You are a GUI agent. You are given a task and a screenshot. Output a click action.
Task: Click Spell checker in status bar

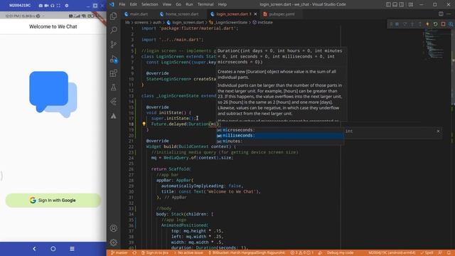click(x=427, y=253)
